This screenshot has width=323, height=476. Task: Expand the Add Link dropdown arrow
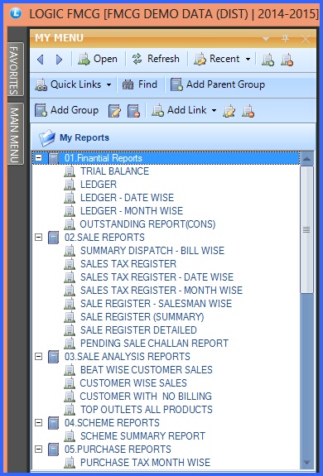(x=214, y=110)
